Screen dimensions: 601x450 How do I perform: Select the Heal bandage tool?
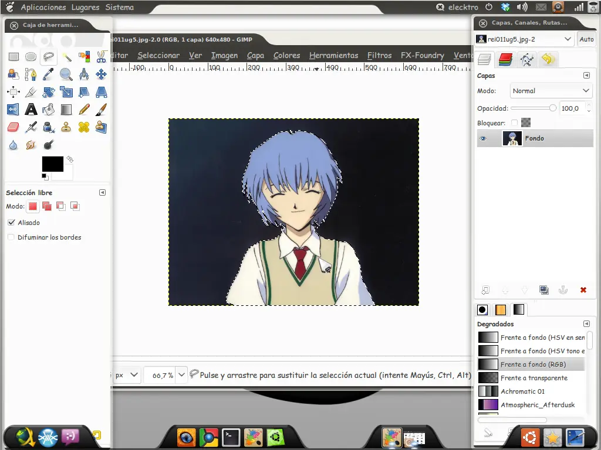coord(84,127)
